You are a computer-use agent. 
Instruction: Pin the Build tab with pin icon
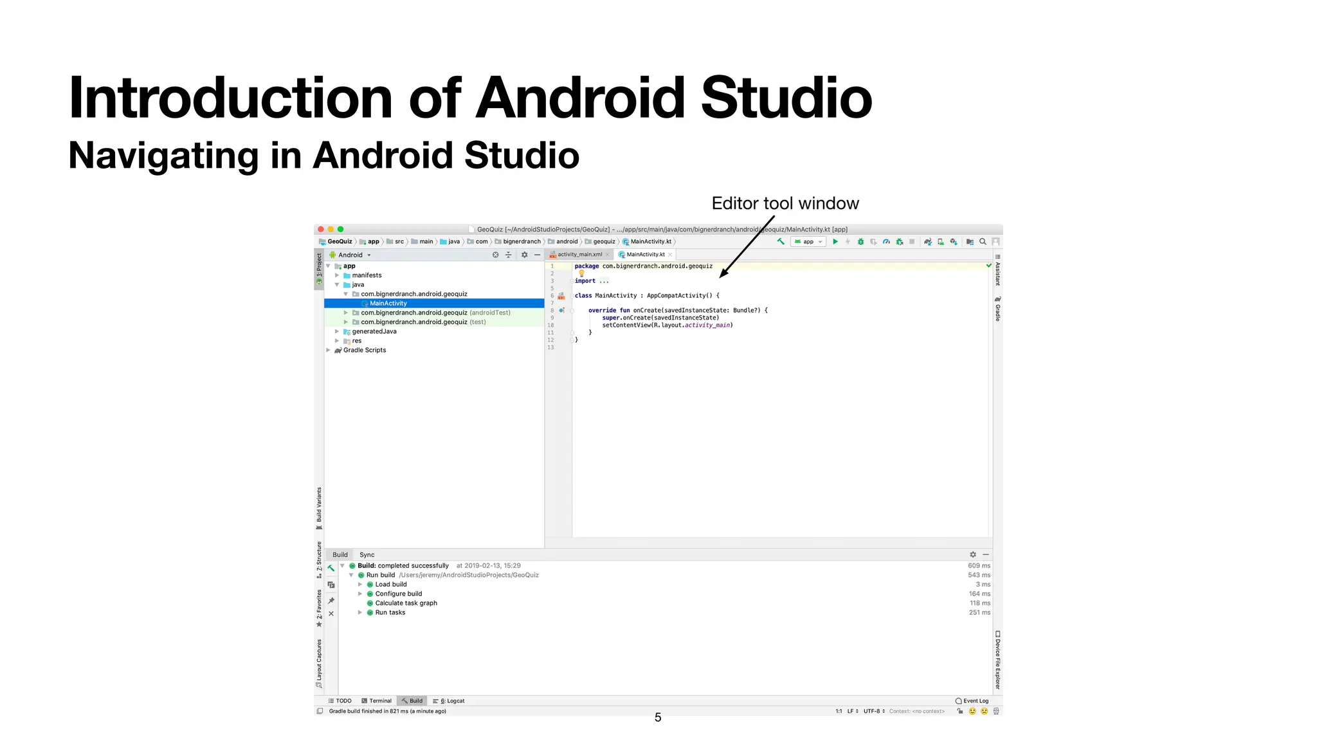pos(331,601)
